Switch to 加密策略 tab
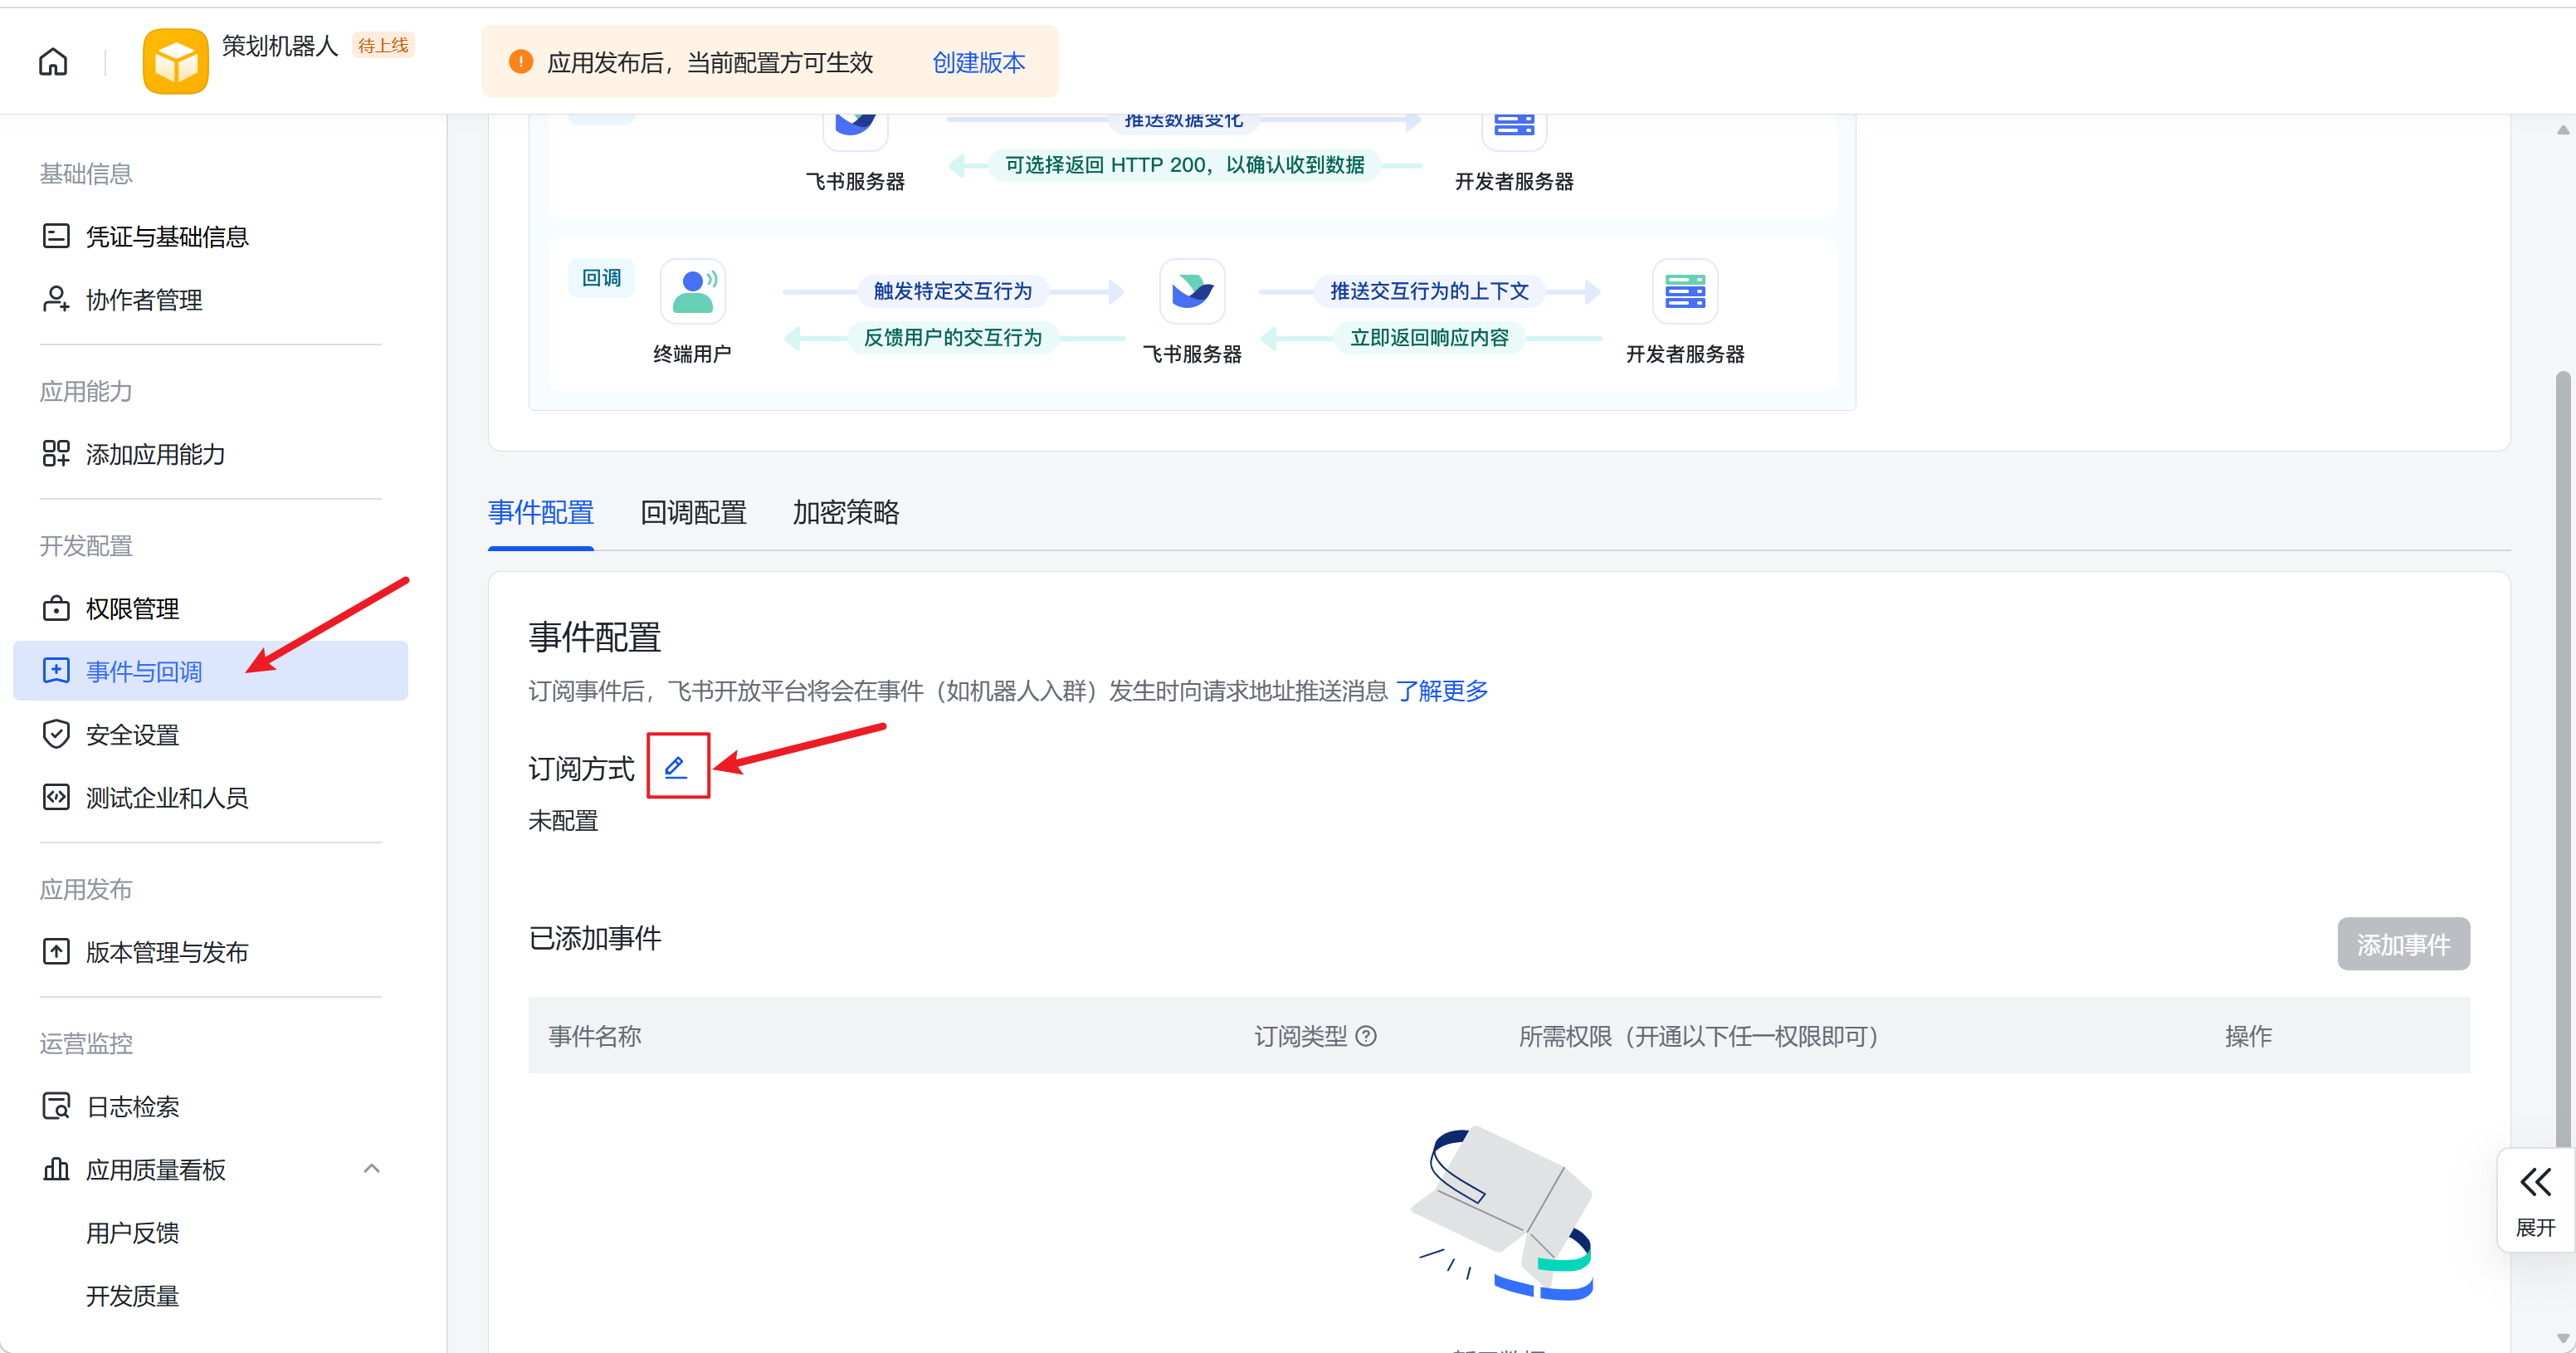Viewport: 2576px width, 1353px height. pyautogui.click(x=845, y=513)
